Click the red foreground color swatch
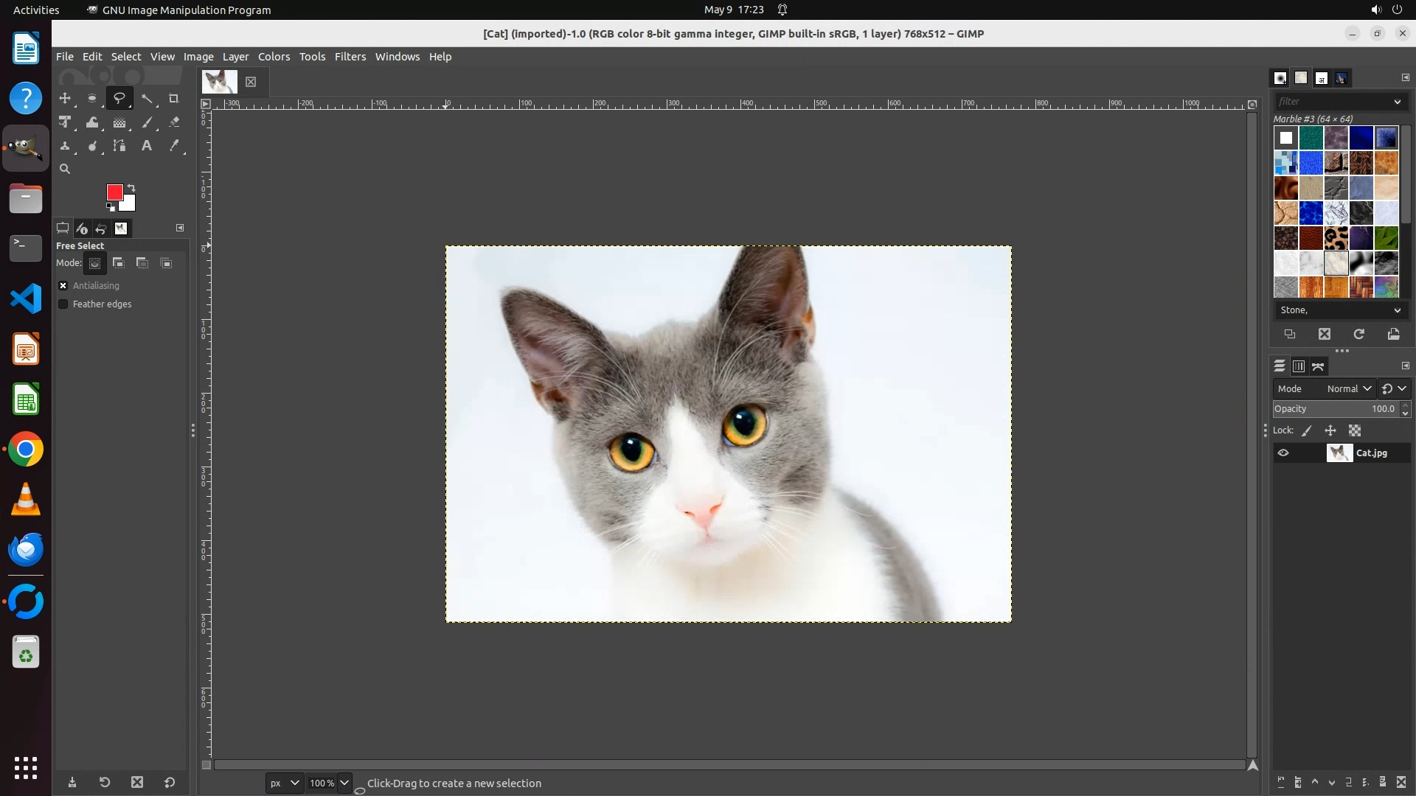 [x=114, y=192]
